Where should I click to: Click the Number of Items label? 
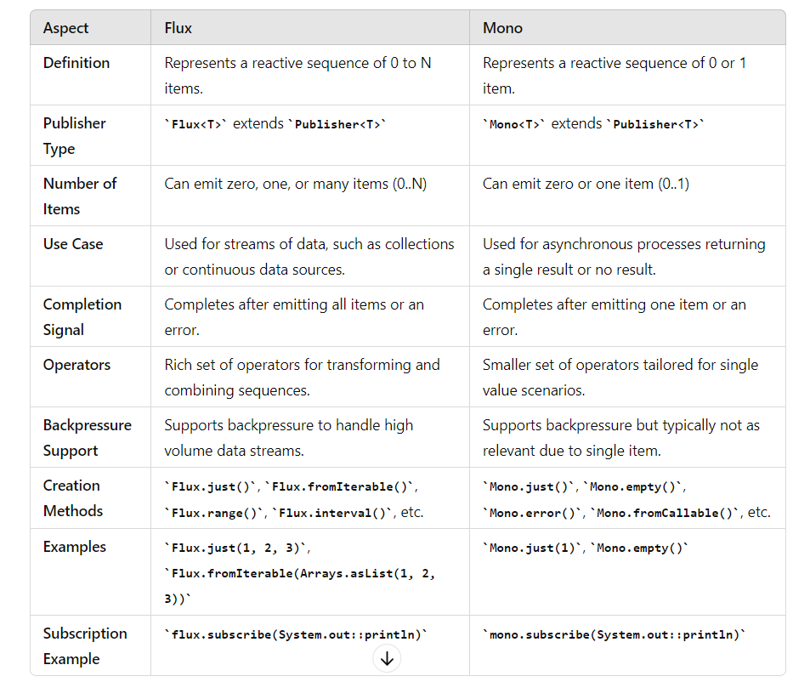click(80, 196)
